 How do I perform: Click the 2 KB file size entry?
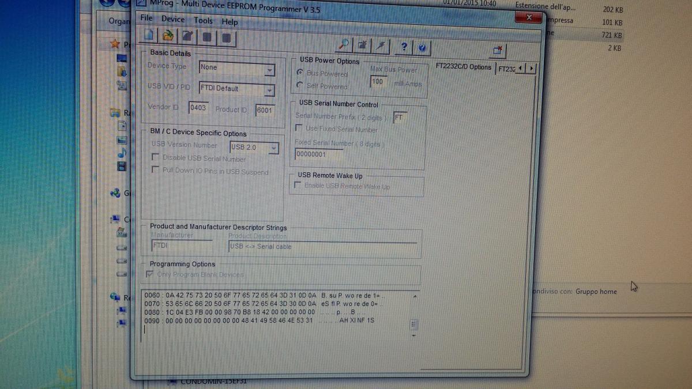coord(614,48)
